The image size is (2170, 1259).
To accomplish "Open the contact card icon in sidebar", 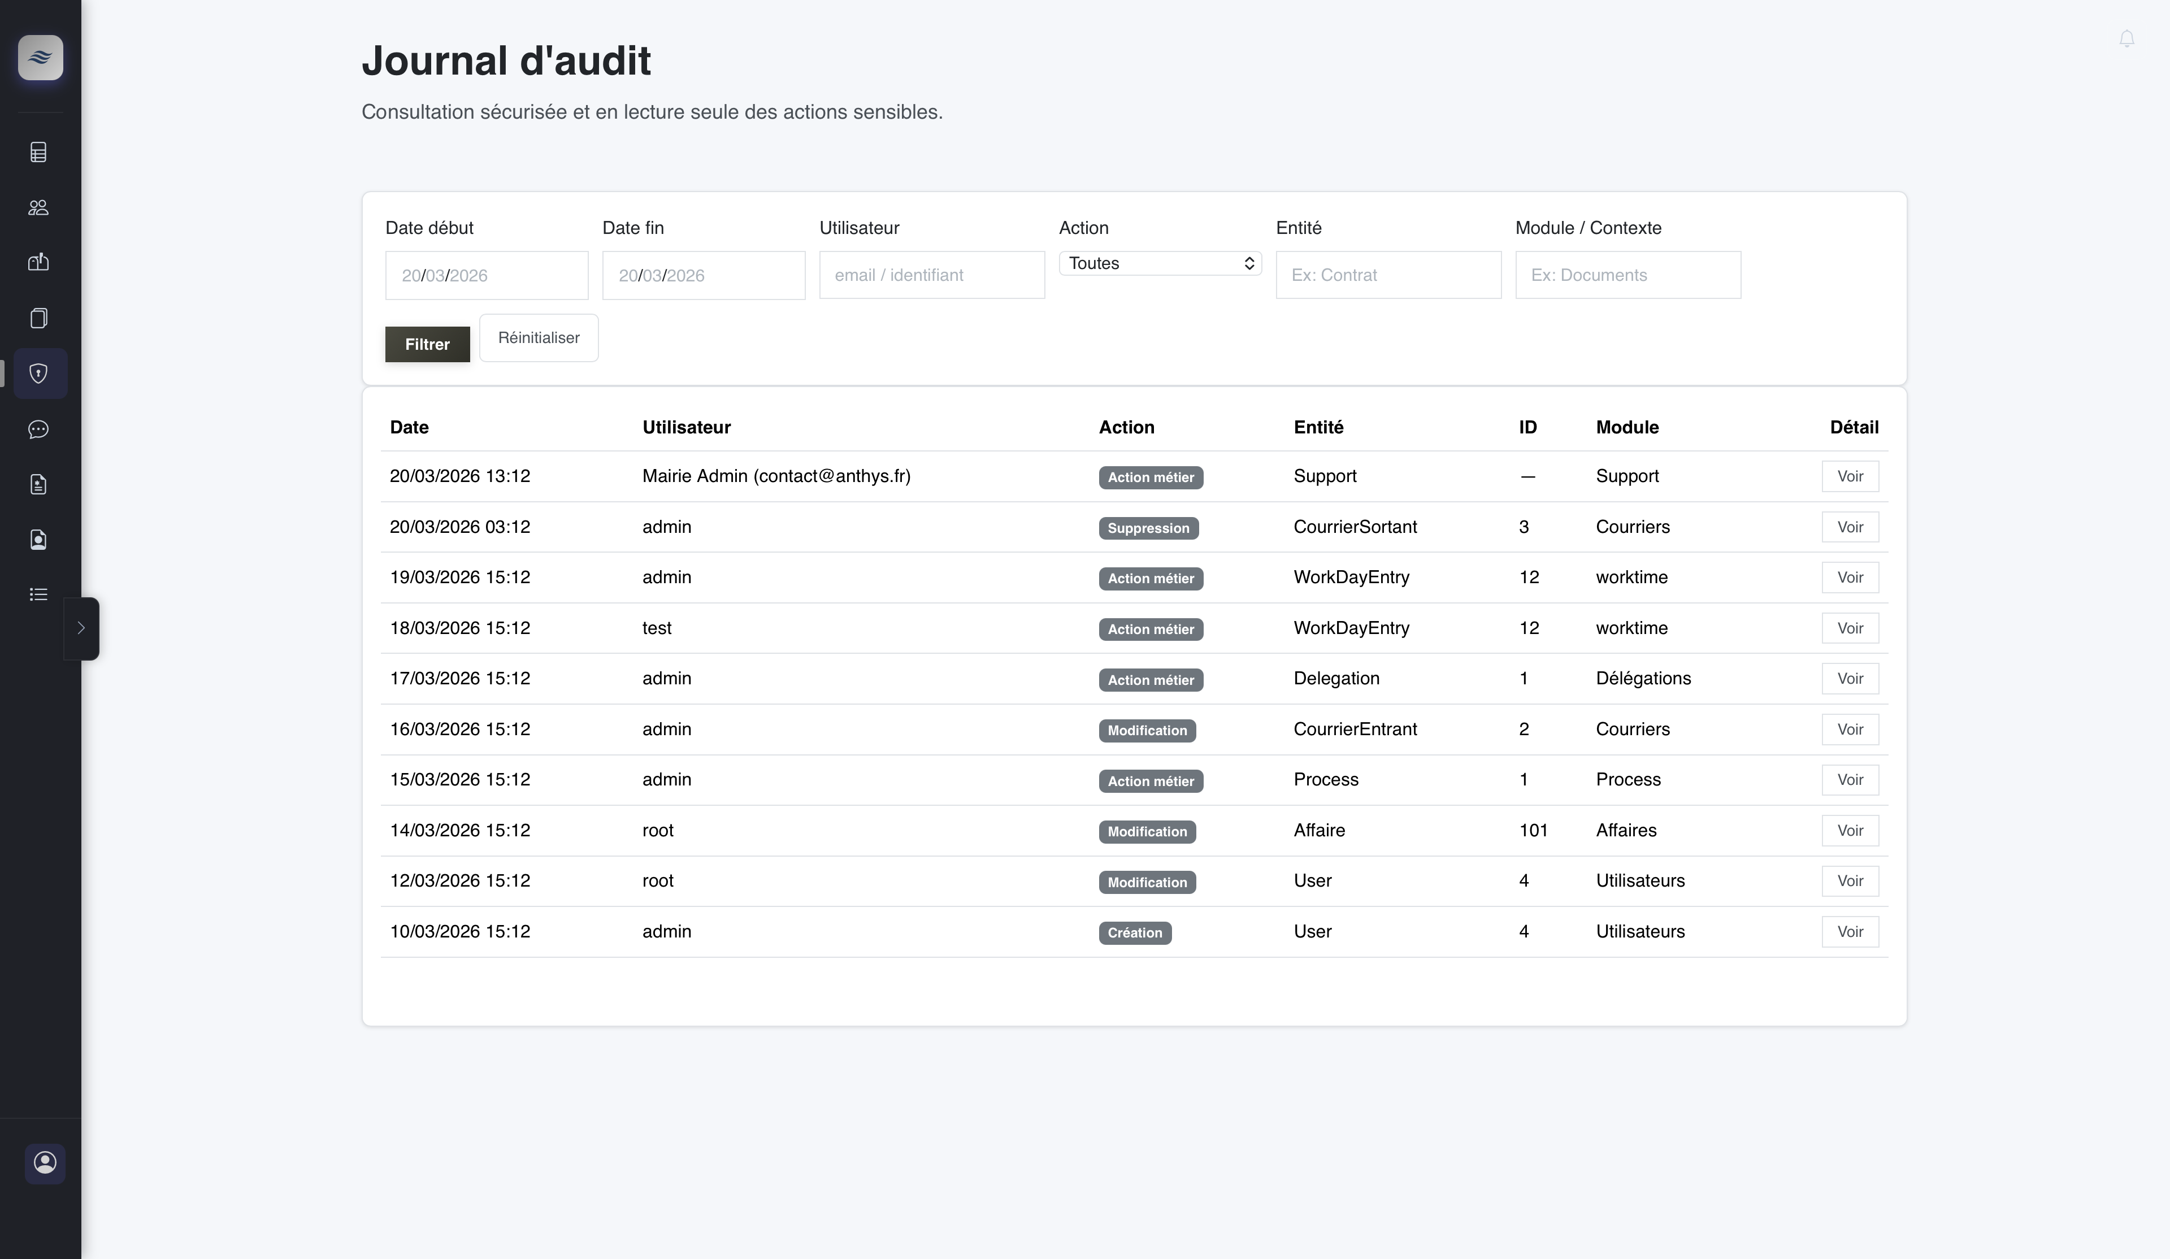I will [x=38, y=539].
